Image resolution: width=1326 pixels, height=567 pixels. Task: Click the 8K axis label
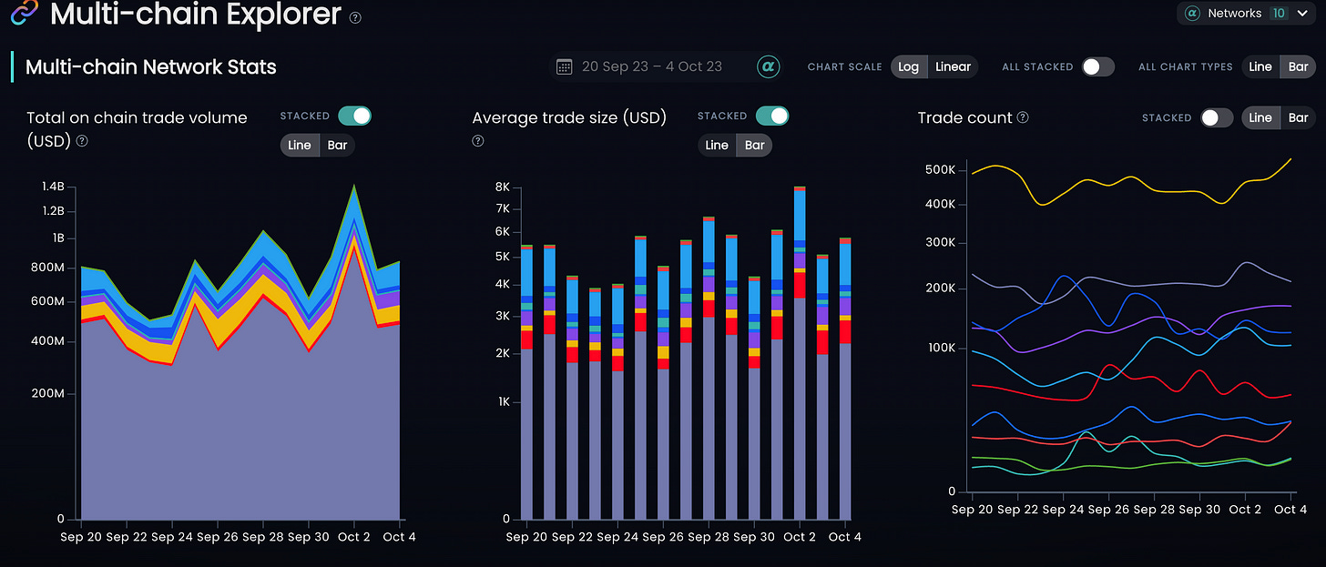(x=503, y=187)
